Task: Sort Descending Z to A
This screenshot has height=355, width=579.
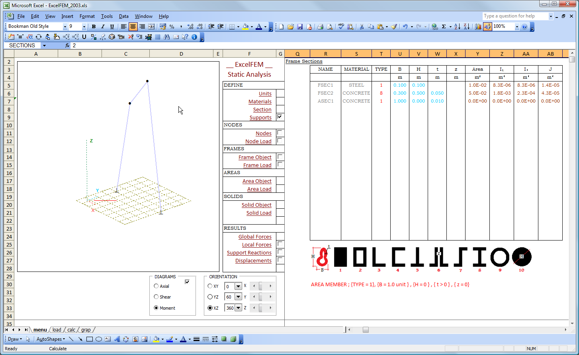Action: point(466,27)
